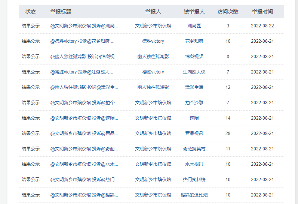Open report titled @文明新乡市殡仪馆 投诉@刘高...
The width and height of the screenshot is (298, 204).
point(84,26)
